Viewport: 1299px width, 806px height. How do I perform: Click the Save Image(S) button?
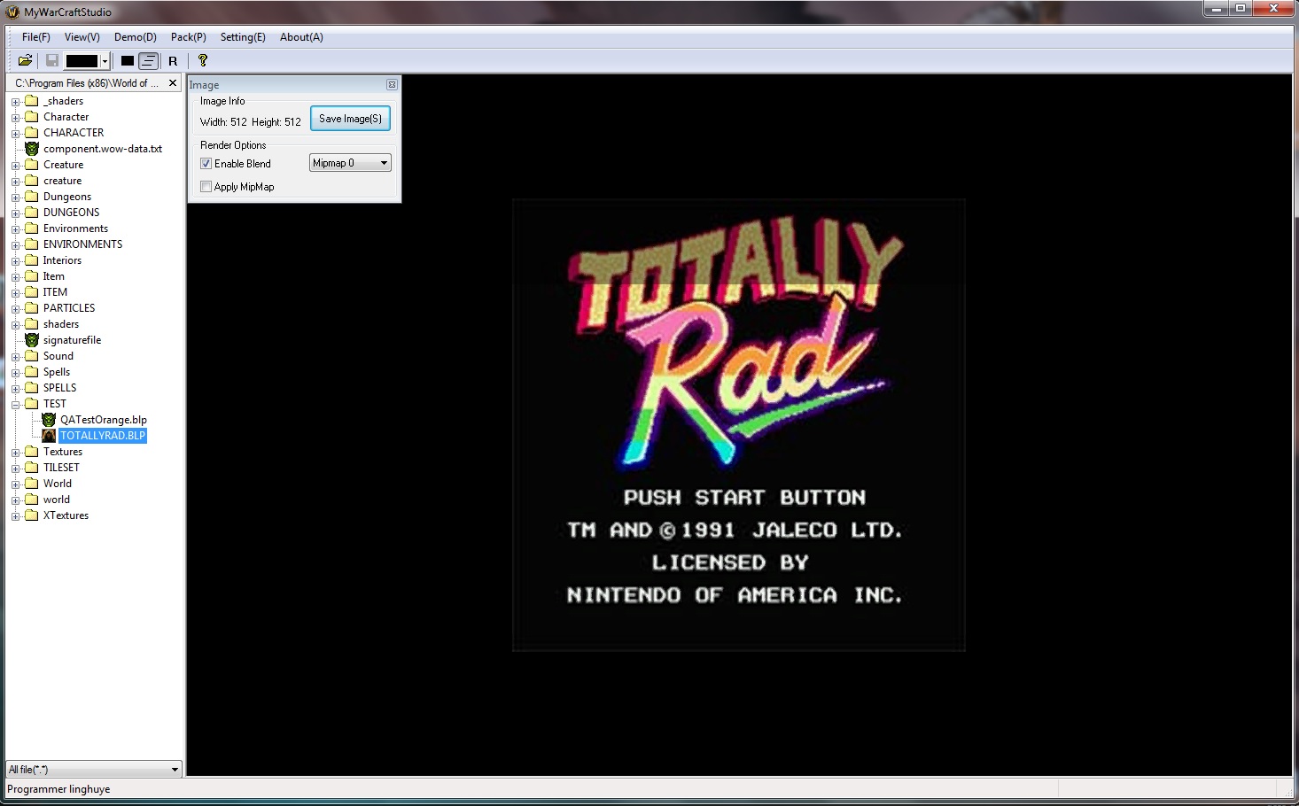click(351, 119)
